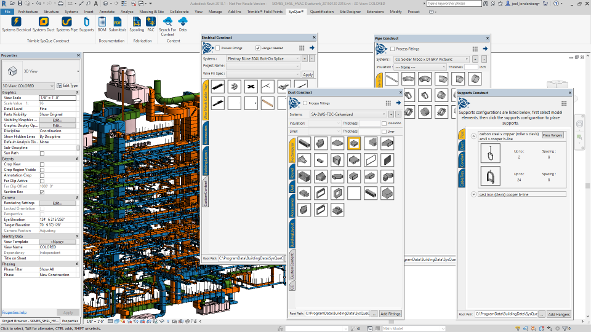Select the highlighted rectangular duct fitting thumbnail

pos(354,144)
